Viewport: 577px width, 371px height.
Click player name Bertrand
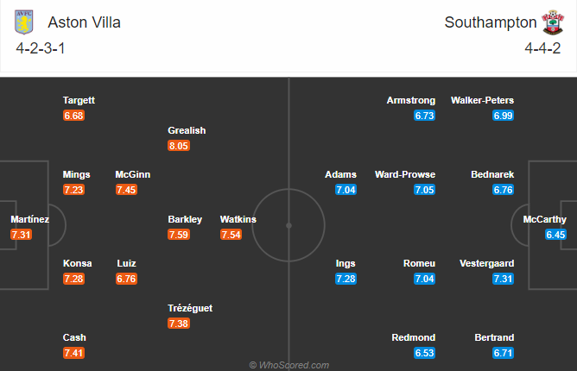coord(494,337)
